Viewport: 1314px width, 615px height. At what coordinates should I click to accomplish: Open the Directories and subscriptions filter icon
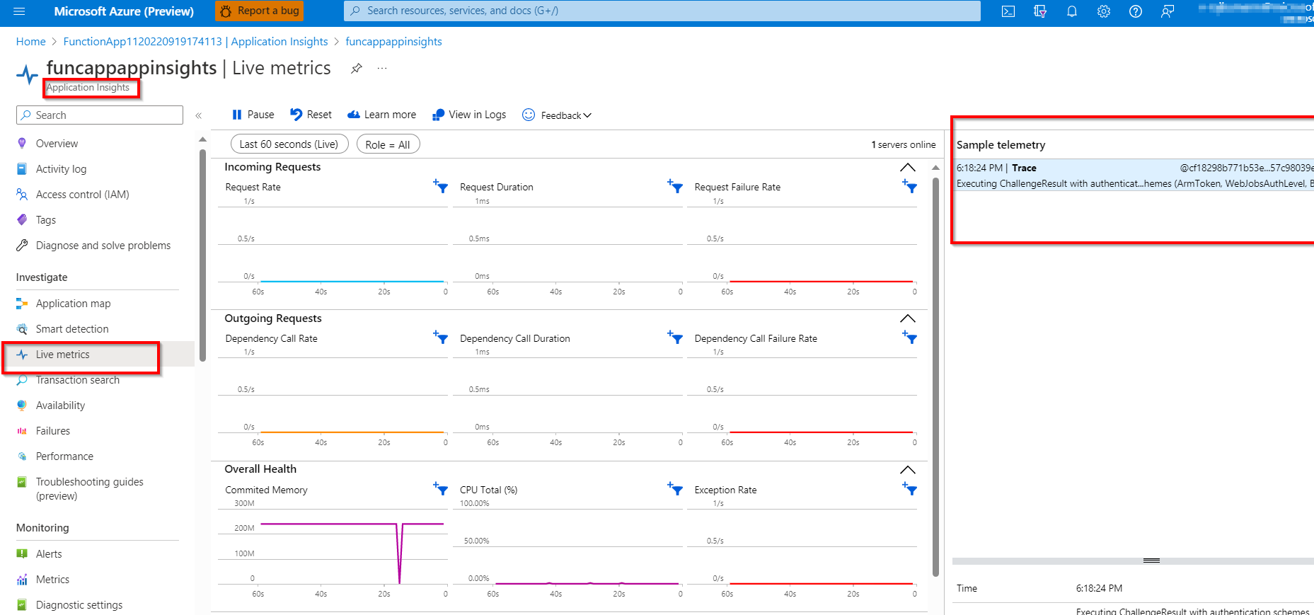point(1040,11)
